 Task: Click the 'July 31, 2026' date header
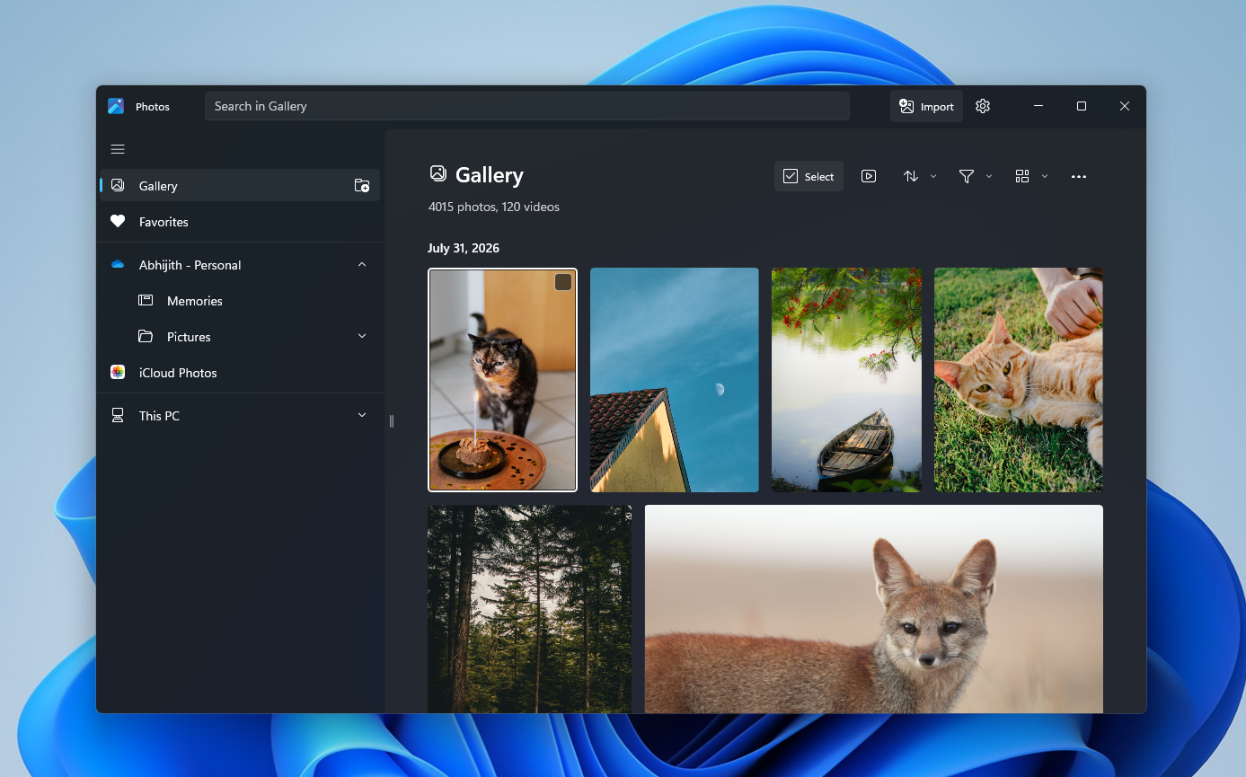click(x=464, y=248)
